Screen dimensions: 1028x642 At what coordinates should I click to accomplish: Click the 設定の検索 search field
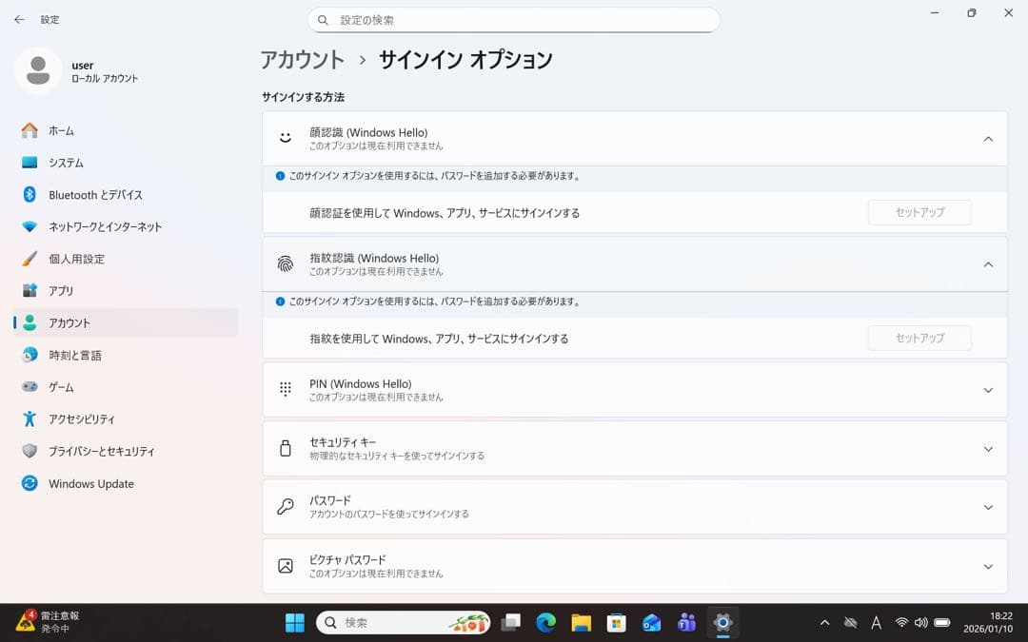click(514, 19)
